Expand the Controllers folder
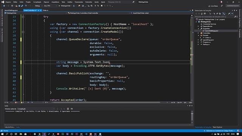The height and width of the screenshot is (136, 242). 198,33
